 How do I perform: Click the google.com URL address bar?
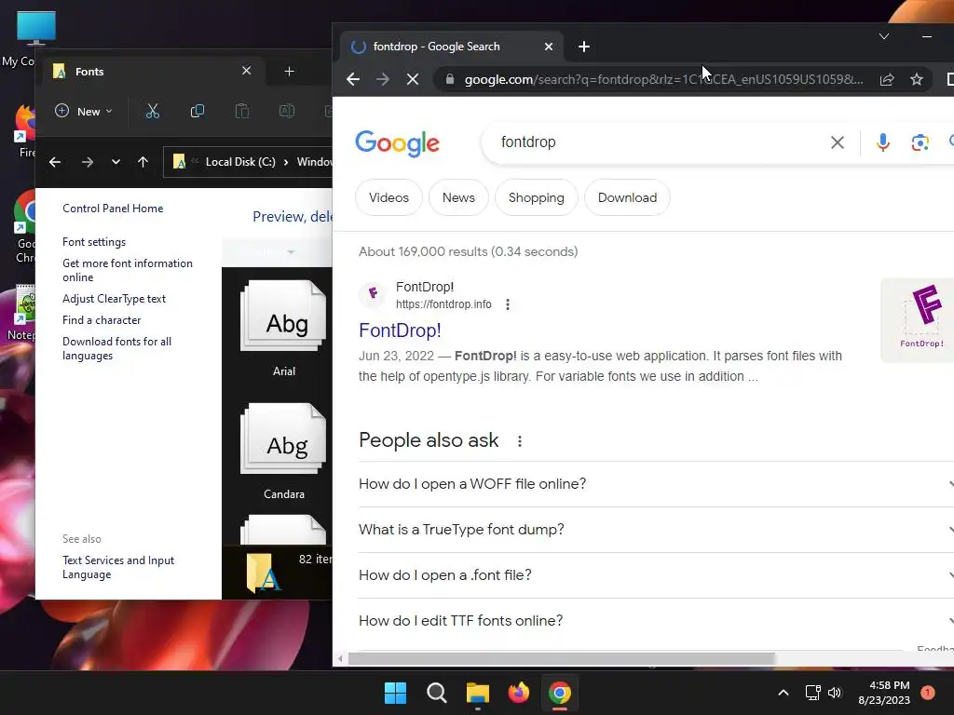[x=663, y=79]
